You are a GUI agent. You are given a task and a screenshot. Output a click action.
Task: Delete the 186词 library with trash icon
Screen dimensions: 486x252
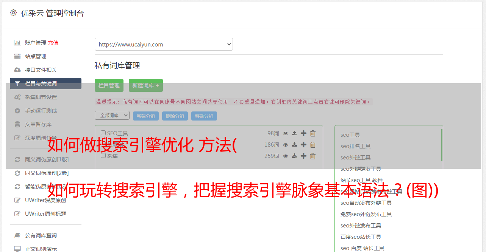point(313,145)
